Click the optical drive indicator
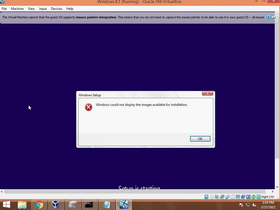Screen dimensions: 280x210 (x=212, y=197)
